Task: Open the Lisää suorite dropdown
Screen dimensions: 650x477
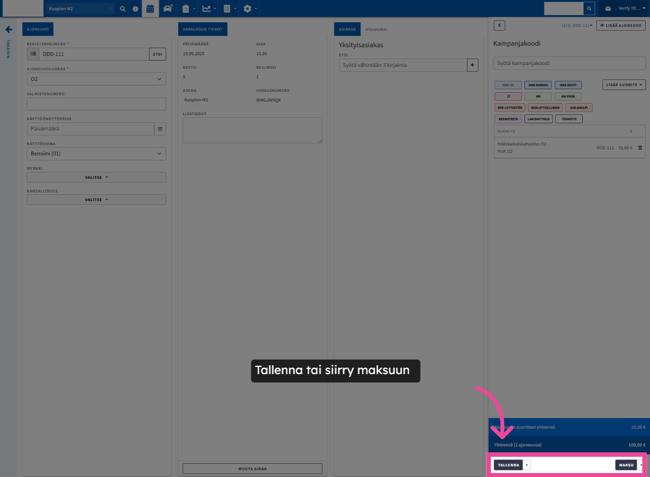Action: pyautogui.click(x=624, y=85)
